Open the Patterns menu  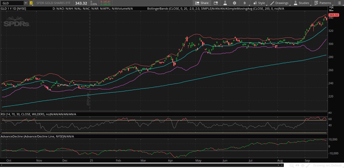(x=323, y=3)
